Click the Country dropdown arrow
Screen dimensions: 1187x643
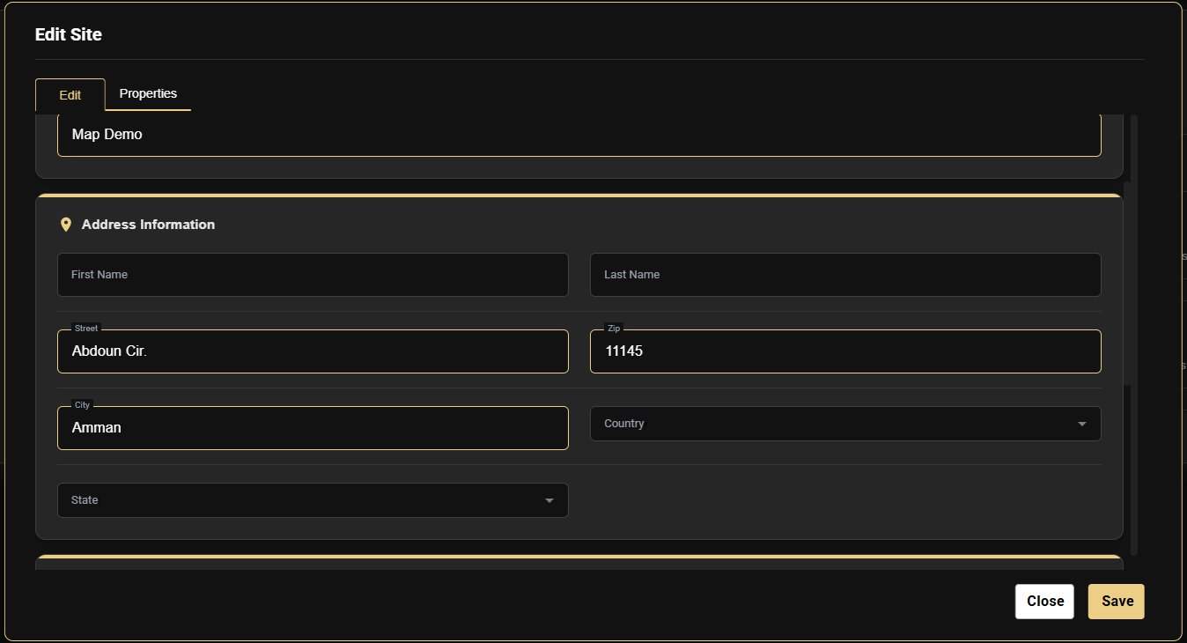(x=1082, y=424)
